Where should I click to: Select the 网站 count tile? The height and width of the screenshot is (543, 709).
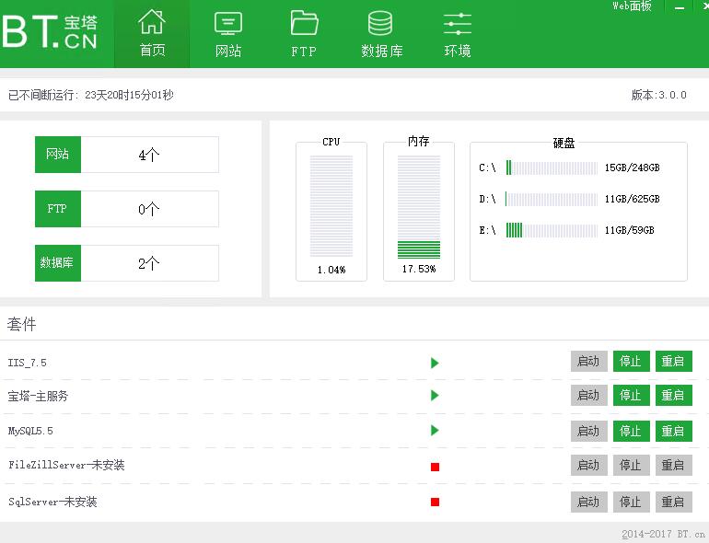tap(127, 155)
